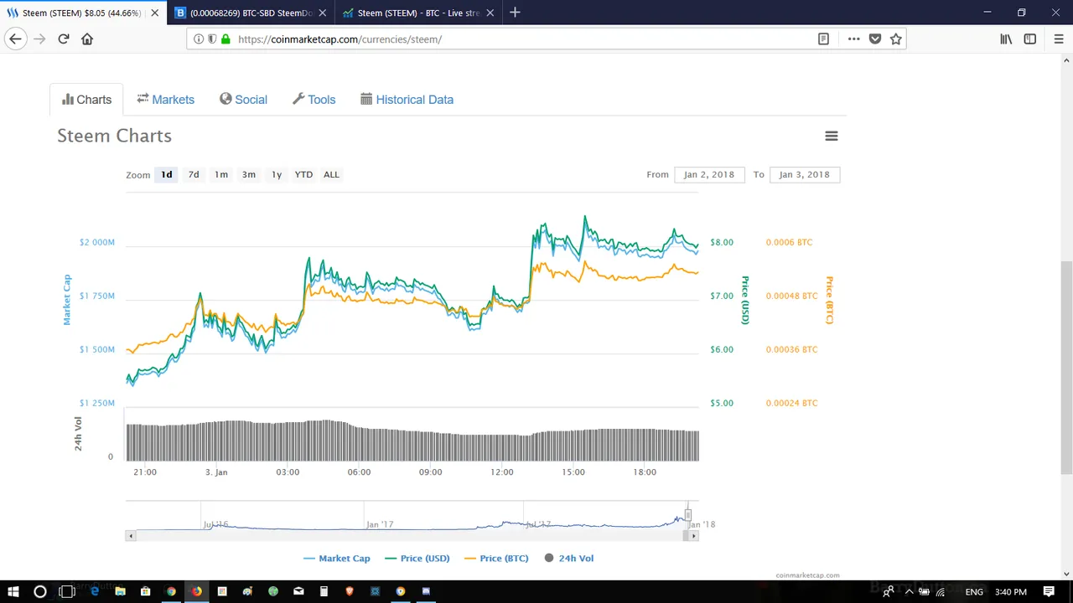Go to the browser Home page
The width and height of the screenshot is (1073, 603).
coord(87,39)
